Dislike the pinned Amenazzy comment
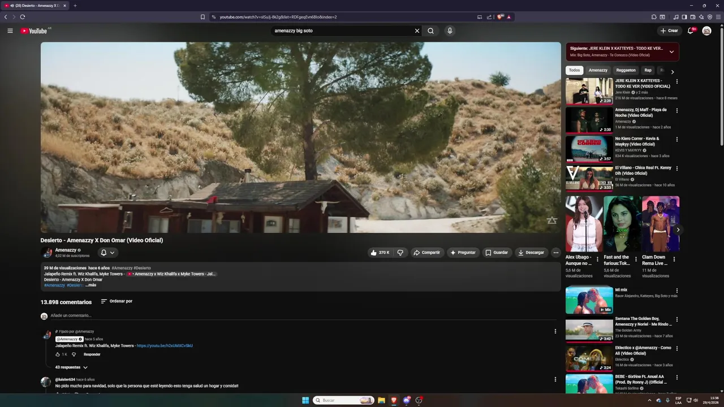 (74, 354)
